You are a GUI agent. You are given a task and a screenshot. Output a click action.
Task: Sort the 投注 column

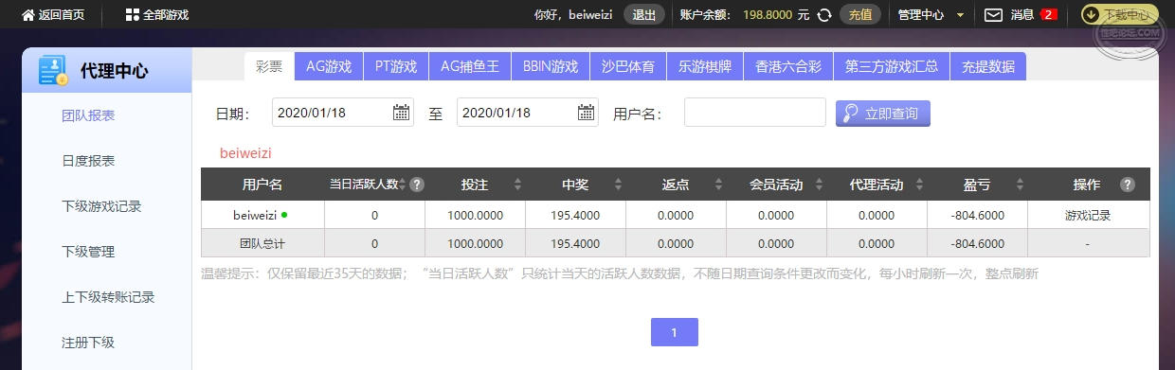517,185
